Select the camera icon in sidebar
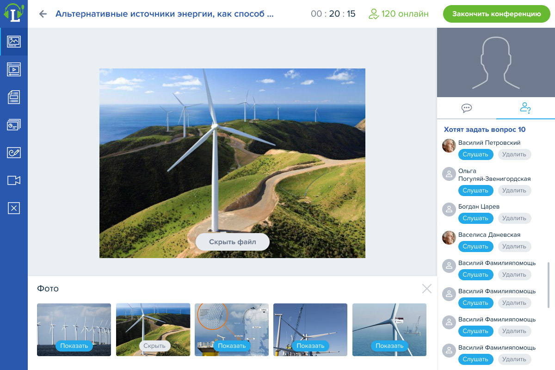The width and height of the screenshot is (555, 370). pyautogui.click(x=14, y=180)
